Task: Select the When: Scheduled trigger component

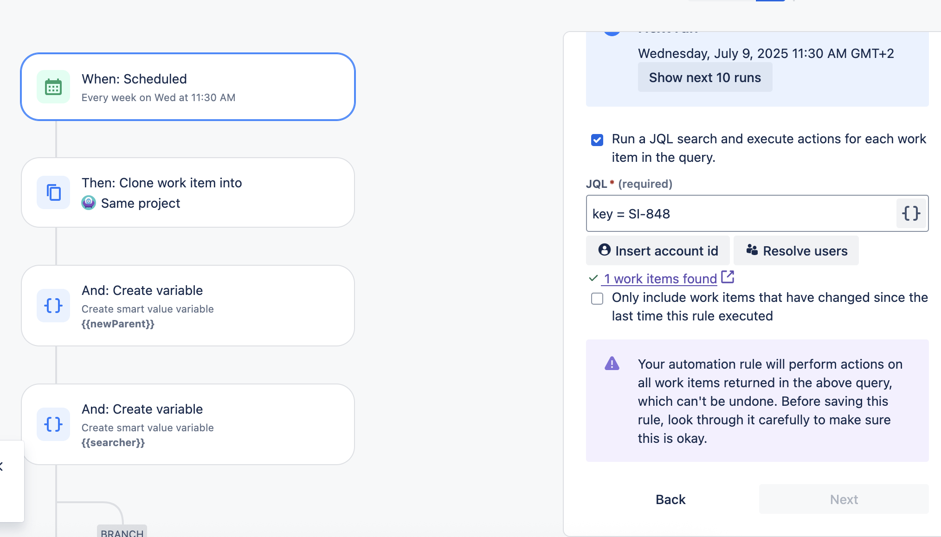Action: 188,87
